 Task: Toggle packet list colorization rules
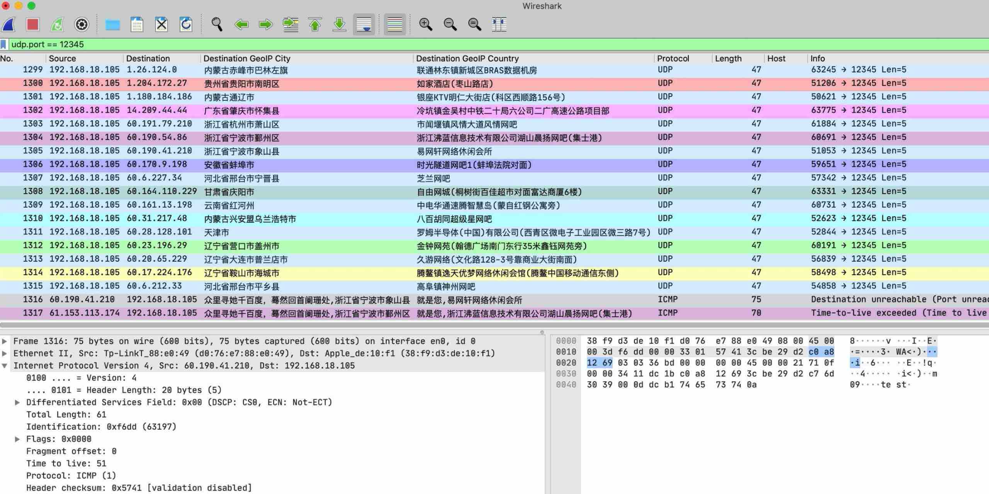pyautogui.click(x=395, y=25)
